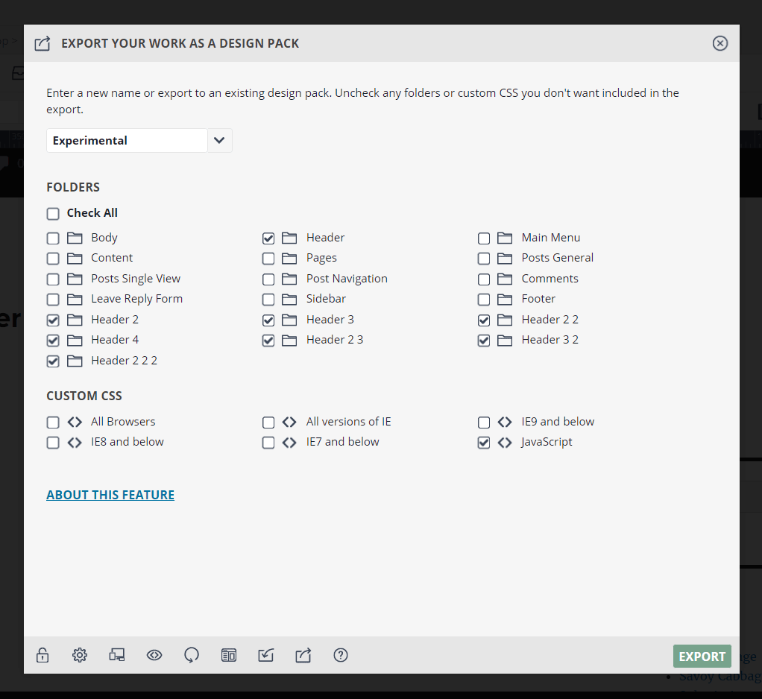Click code icon next to All Browsers
This screenshot has height=699, width=762.
coord(75,422)
